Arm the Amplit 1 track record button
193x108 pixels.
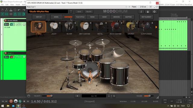pos(5,53)
